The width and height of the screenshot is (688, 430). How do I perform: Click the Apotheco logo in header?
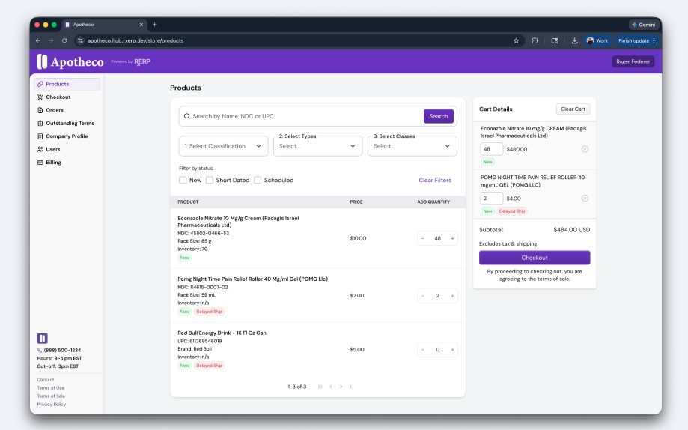tap(71, 62)
